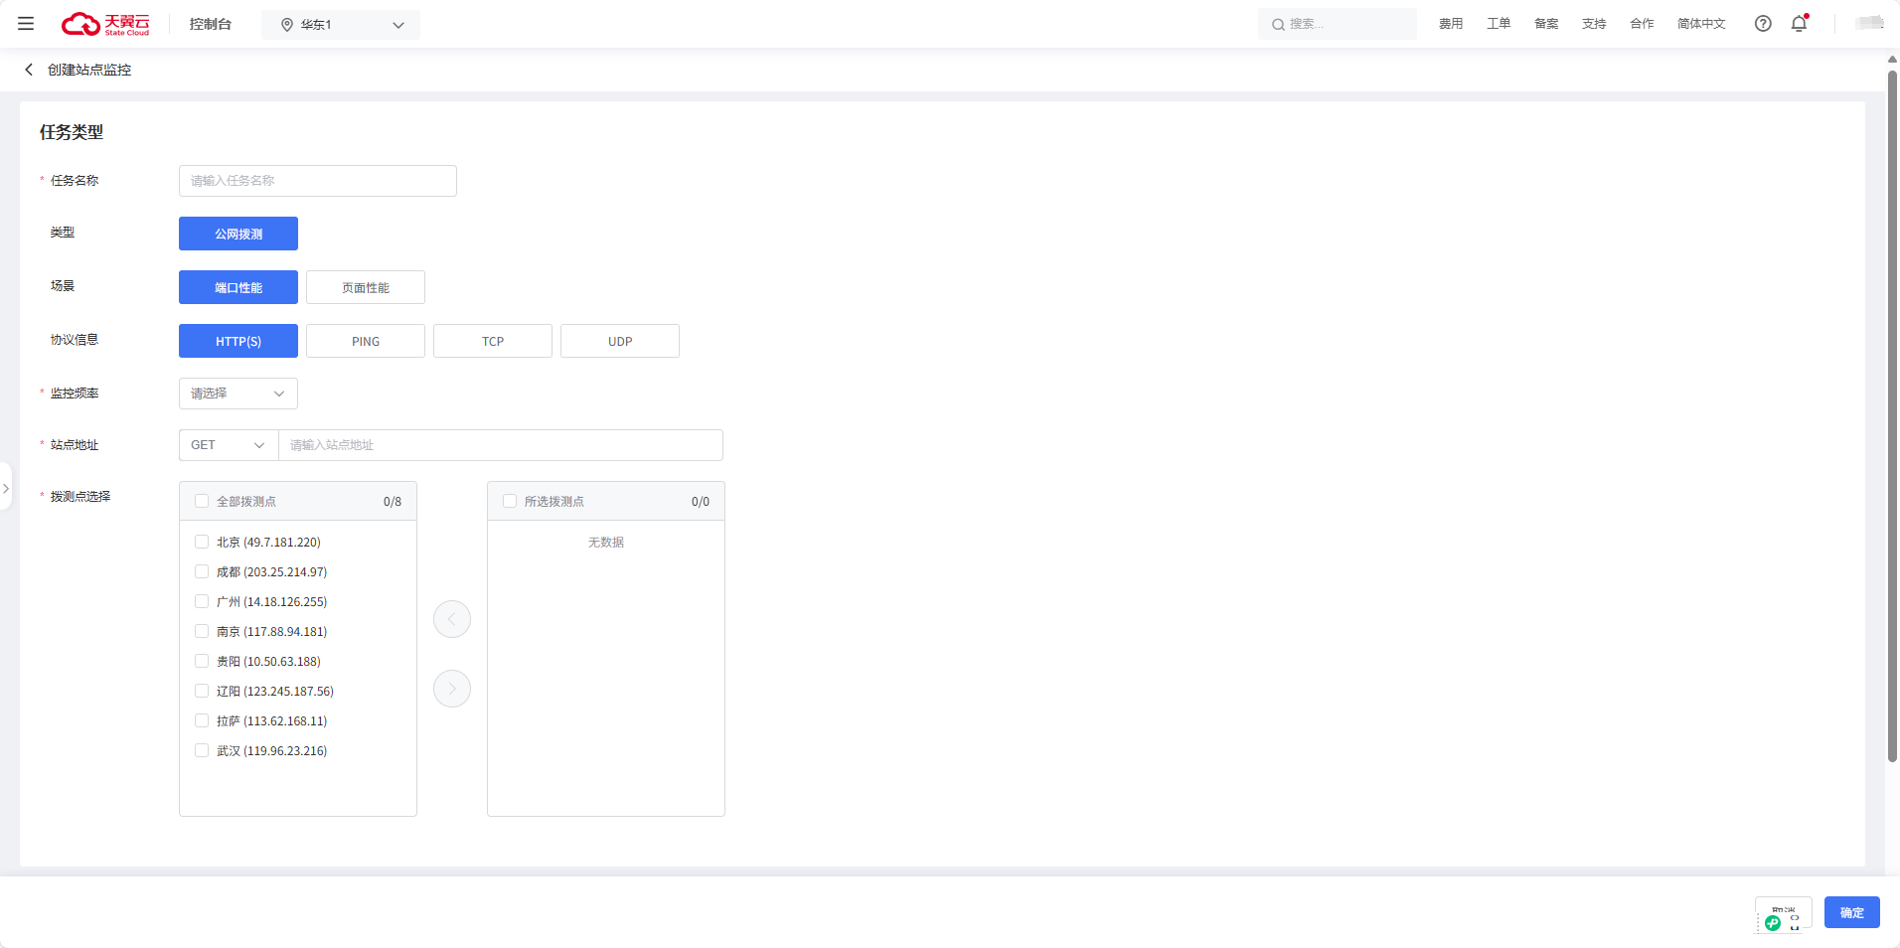
Task: Click the move-right transfer arrow button
Action: coord(452,689)
